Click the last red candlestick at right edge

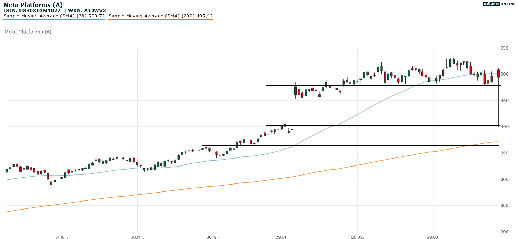pos(498,73)
